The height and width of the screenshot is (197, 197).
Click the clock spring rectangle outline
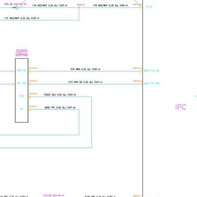pos(22,90)
